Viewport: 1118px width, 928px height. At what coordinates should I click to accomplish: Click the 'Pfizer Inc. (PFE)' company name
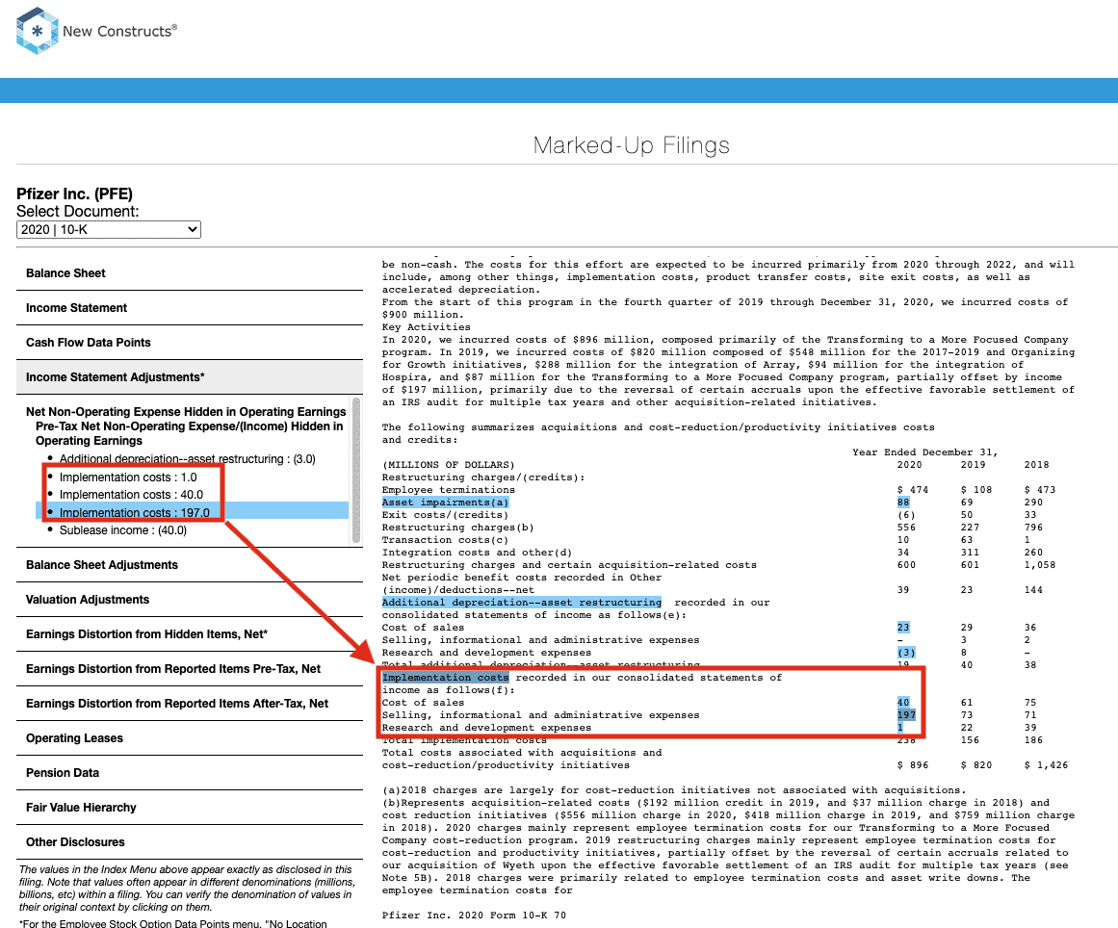[74, 193]
